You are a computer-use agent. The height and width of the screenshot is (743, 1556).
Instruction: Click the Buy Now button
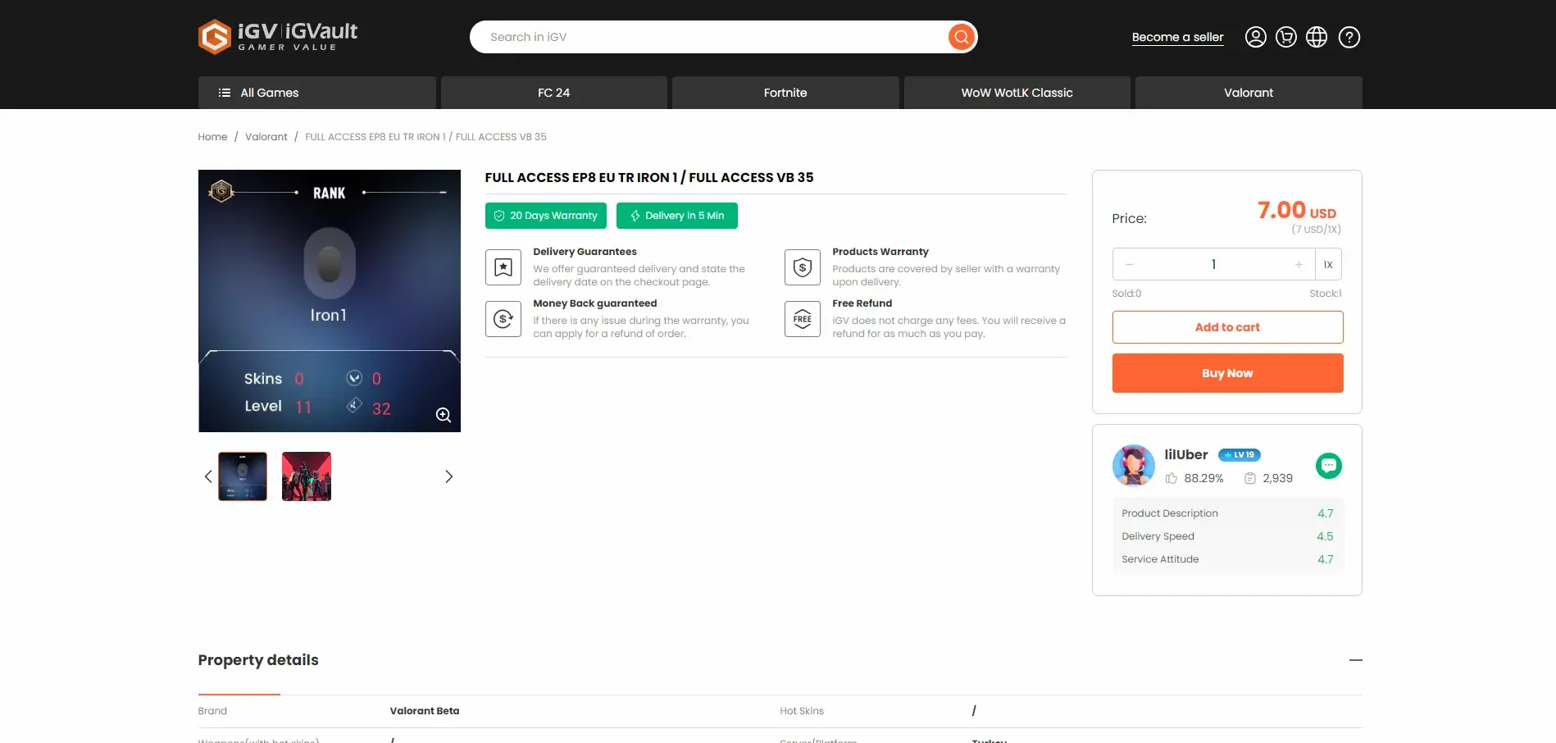click(x=1226, y=373)
